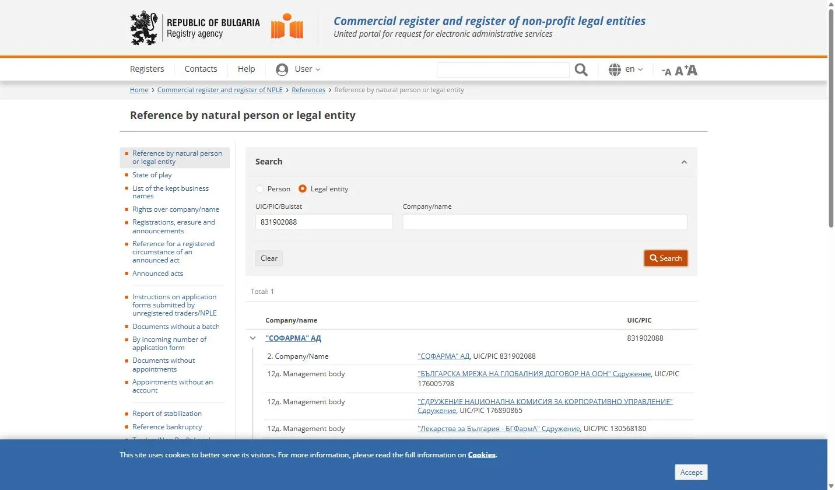835x490 pixels.
Task: Open the Contacts menu item
Action: pos(201,69)
